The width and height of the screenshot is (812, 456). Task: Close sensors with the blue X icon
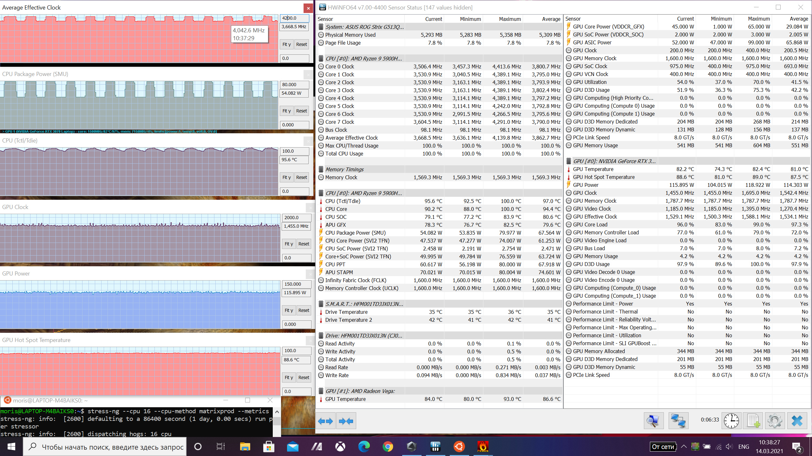pyautogui.click(x=797, y=421)
